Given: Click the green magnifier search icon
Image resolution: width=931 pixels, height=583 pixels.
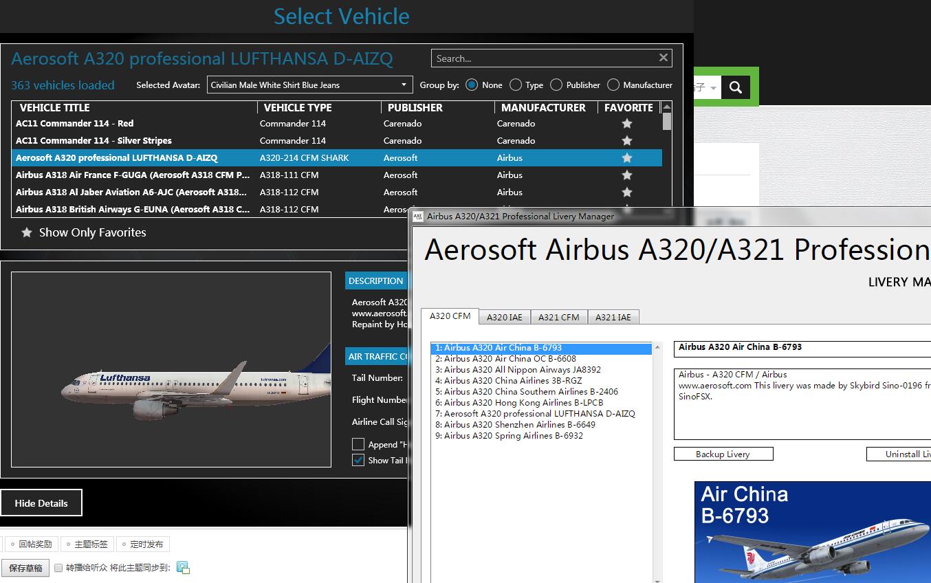Looking at the screenshot, I should pos(736,87).
